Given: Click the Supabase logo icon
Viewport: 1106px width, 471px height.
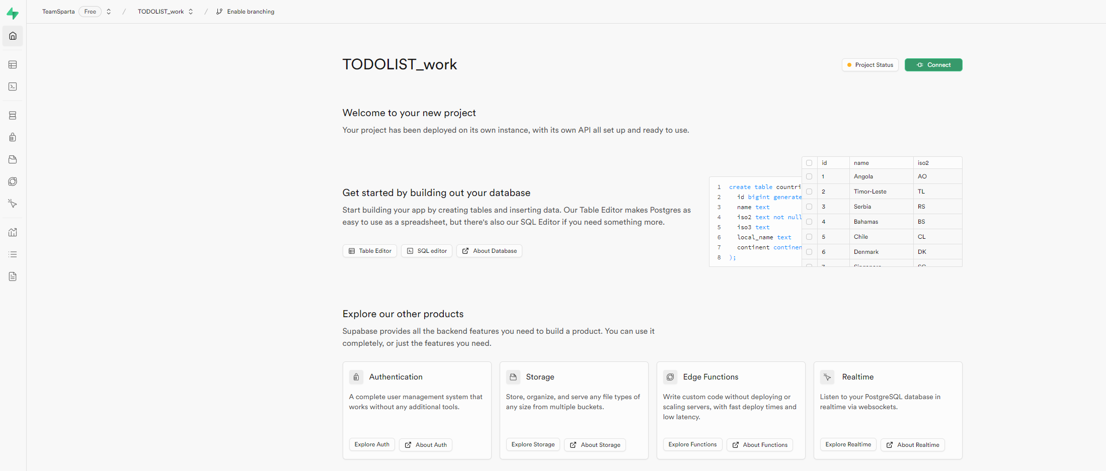Looking at the screenshot, I should point(13,14).
